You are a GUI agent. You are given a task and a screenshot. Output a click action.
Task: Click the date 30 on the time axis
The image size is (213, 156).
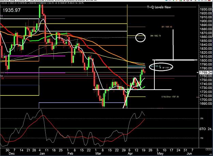pyautogui.click(x=7, y=150)
